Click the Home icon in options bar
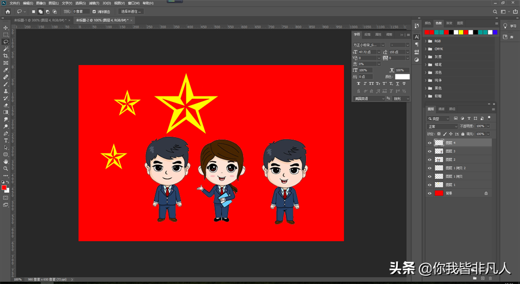This screenshot has width=520, height=284. click(8, 11)
